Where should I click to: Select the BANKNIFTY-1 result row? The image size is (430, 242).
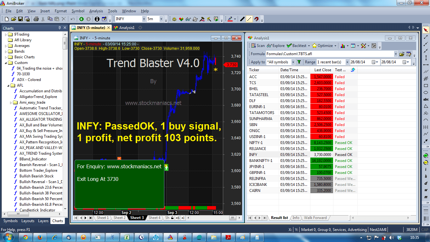tap(302, 161)
